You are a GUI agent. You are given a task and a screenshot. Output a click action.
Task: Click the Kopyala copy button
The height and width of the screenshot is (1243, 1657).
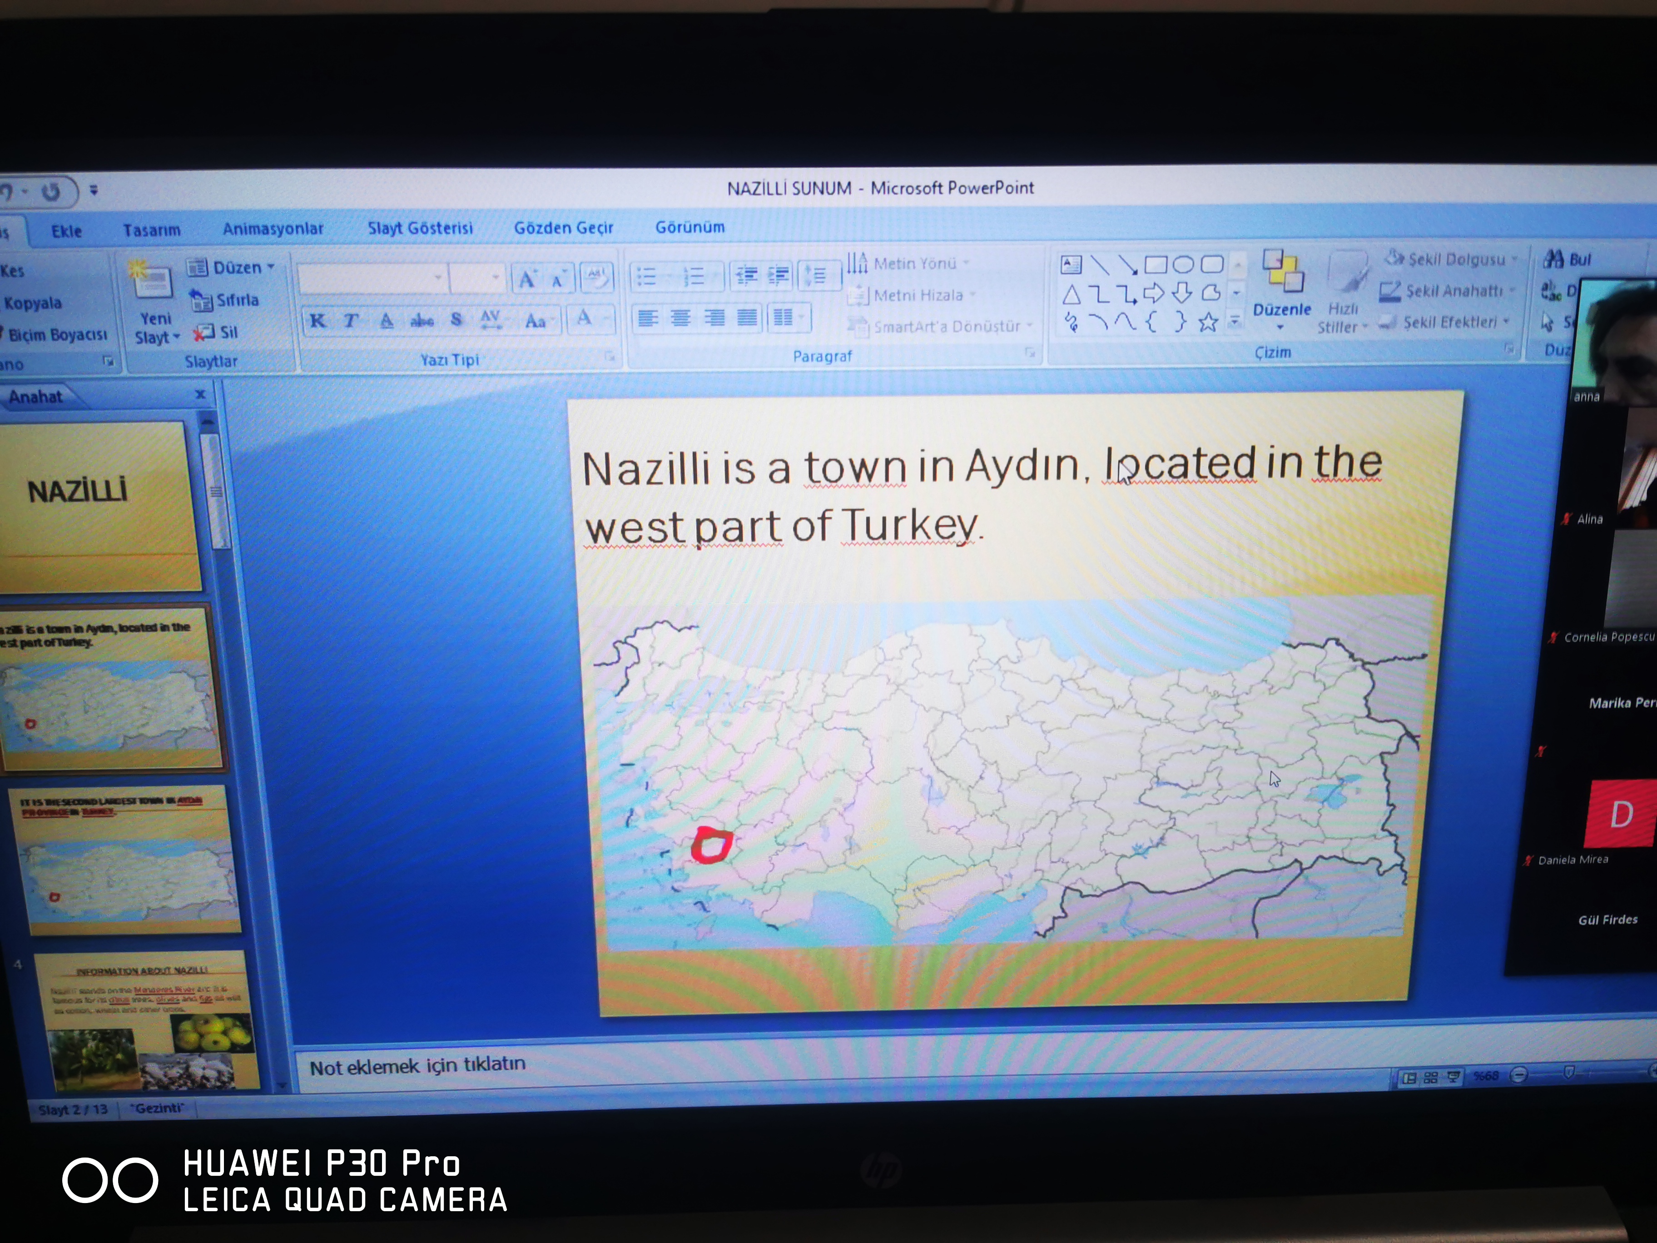pos(33,303)
